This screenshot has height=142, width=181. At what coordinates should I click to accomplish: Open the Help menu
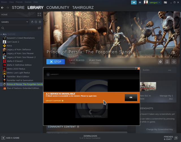(36, 2)
